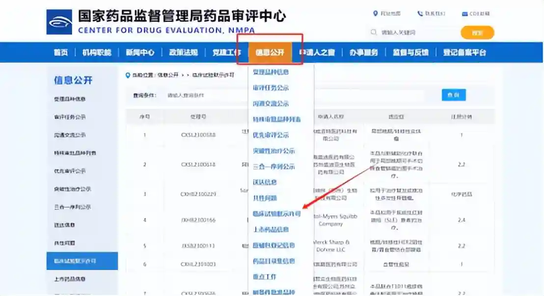
Task: Choose 优先审评公示 from dropdown list
Action: [x=271, y=135]
